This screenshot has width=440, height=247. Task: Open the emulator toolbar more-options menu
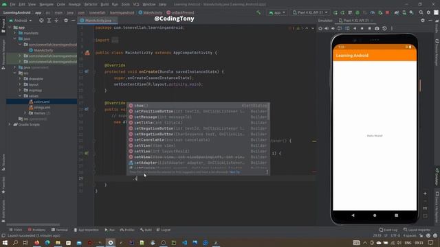(392, 28)
